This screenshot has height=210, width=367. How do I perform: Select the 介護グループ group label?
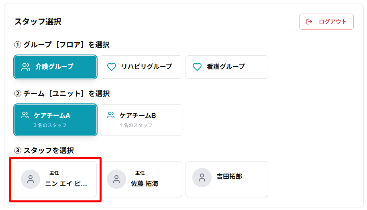coord(54,67)
